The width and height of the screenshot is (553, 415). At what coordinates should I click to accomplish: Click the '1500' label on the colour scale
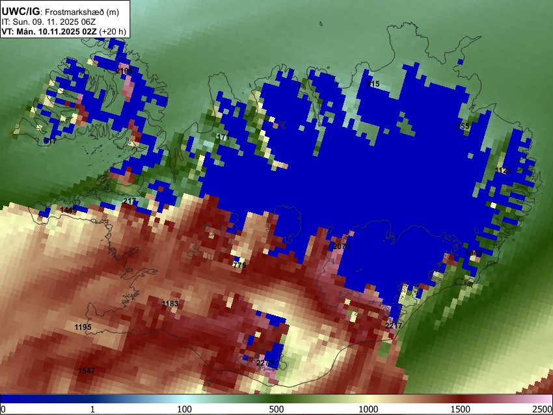pyautogui.click(x=461, y=409)
